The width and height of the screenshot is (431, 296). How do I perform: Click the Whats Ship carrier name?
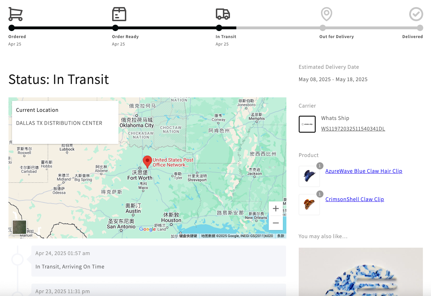point(335,118)
